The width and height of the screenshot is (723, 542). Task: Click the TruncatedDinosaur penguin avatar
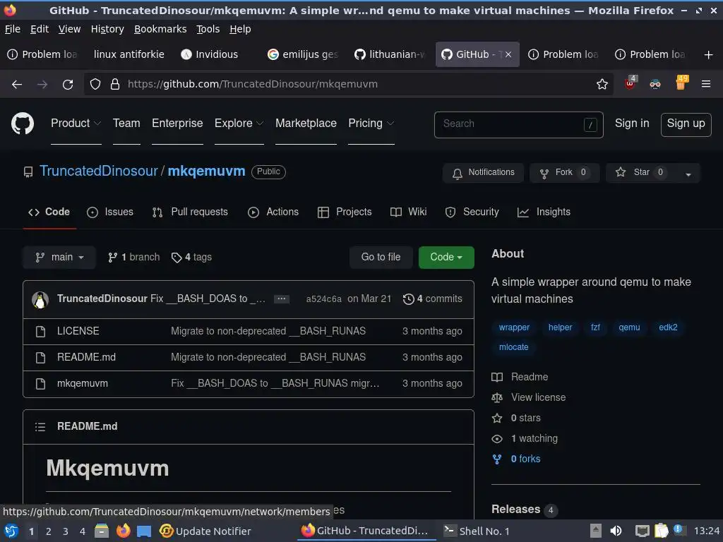click(40, 299)
